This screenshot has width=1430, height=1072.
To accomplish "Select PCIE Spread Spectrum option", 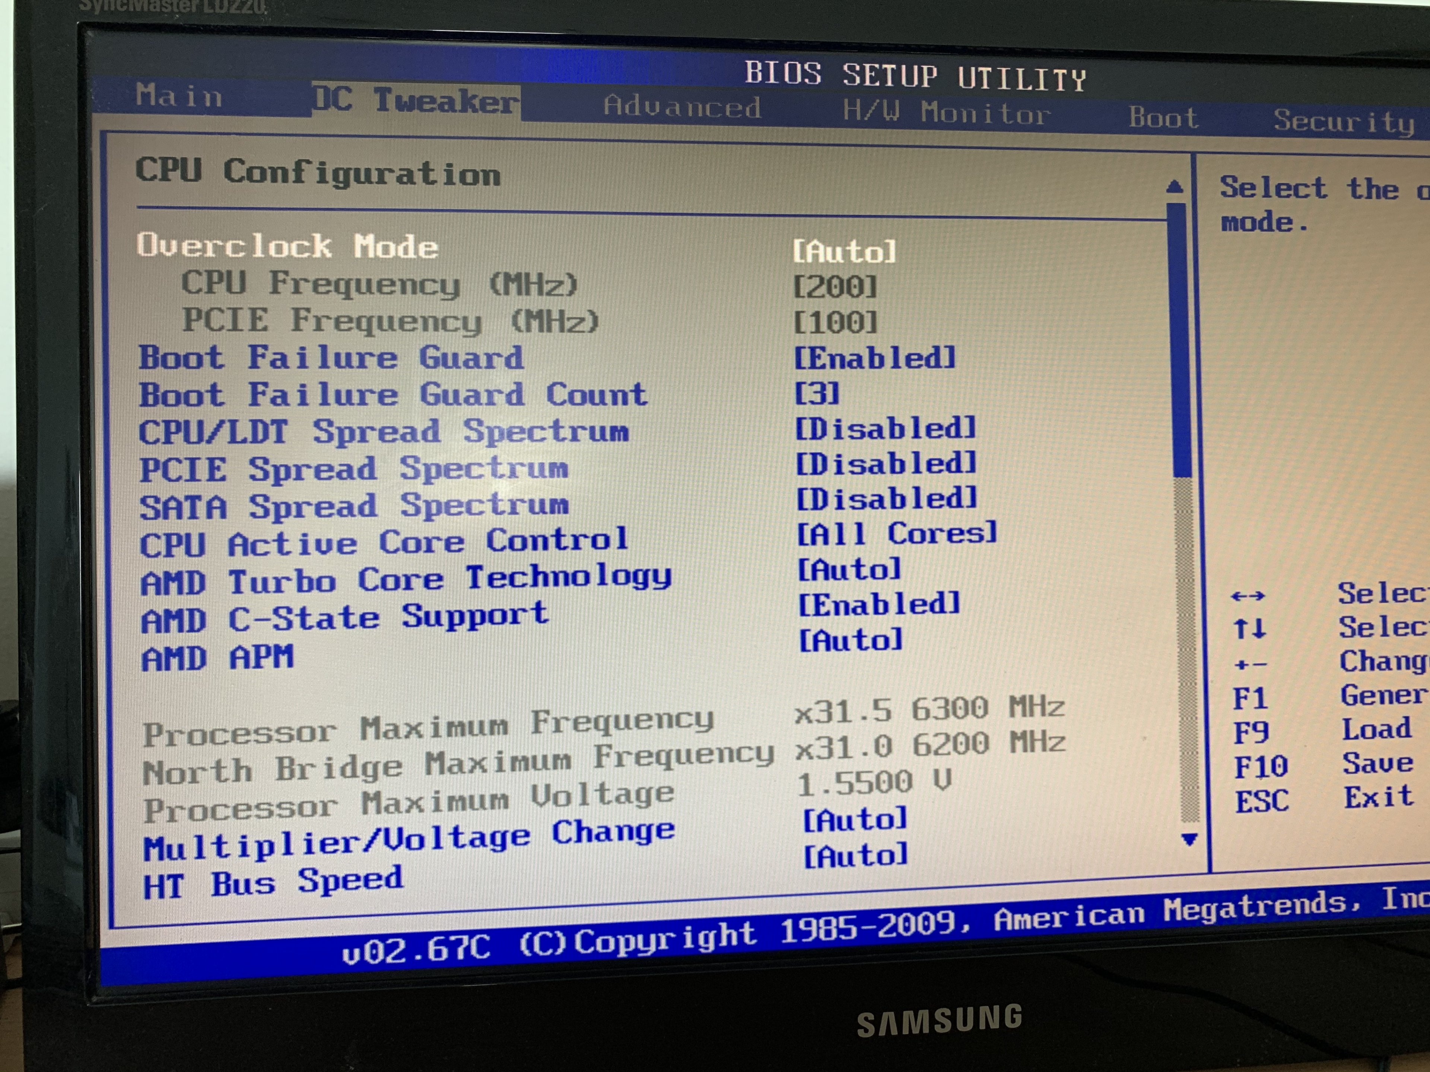I will 354,470.
